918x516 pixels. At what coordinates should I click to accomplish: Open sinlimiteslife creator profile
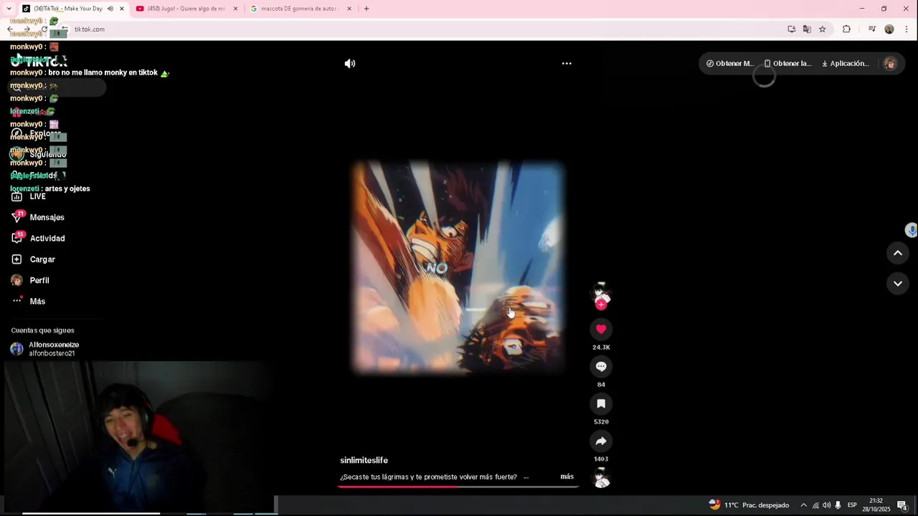tap(364, 460)
